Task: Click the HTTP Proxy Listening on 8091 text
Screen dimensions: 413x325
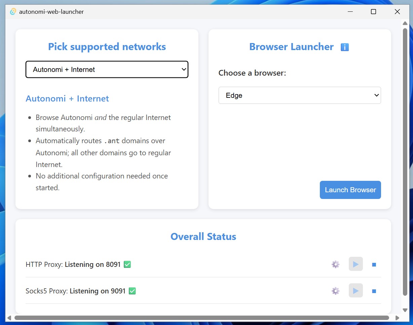Action: pyautogui.click(x=73, y=265)
